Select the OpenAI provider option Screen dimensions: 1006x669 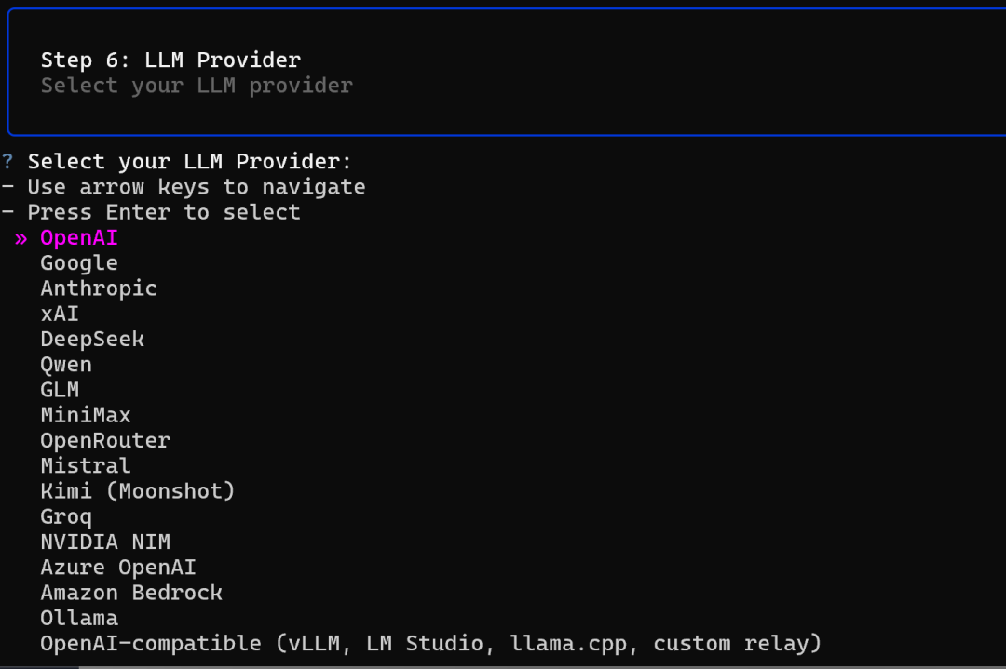click(79, 238)
